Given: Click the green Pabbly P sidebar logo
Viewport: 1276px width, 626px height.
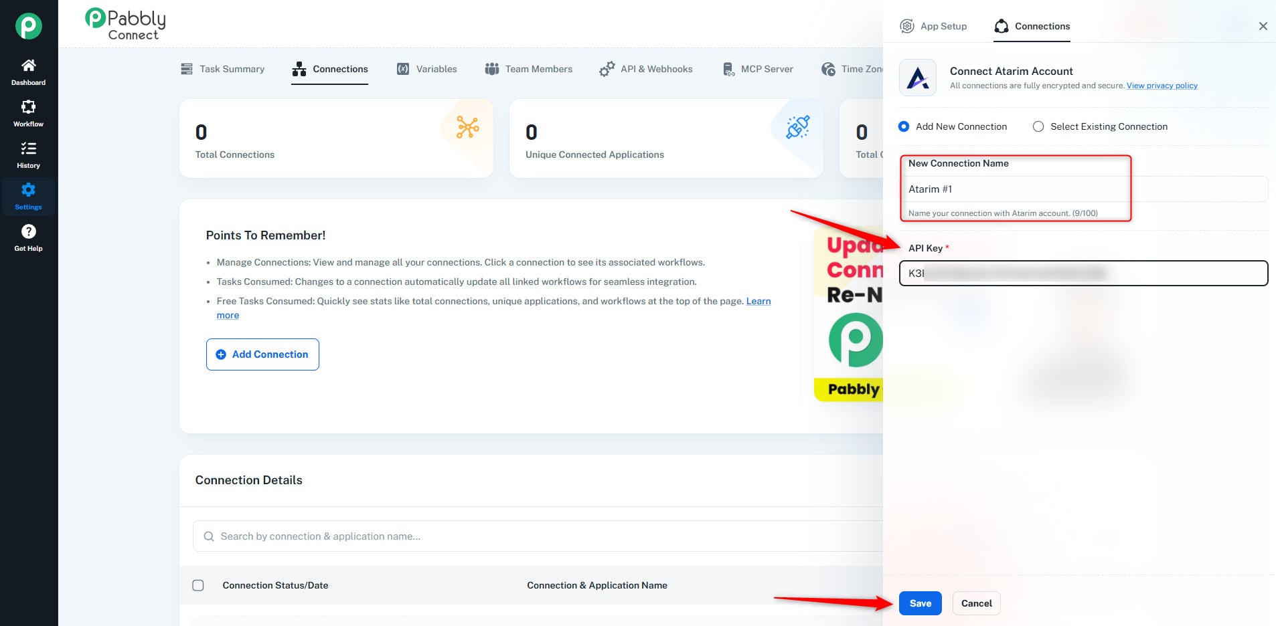Looking at the screenshot, I should tap(29, 26).
